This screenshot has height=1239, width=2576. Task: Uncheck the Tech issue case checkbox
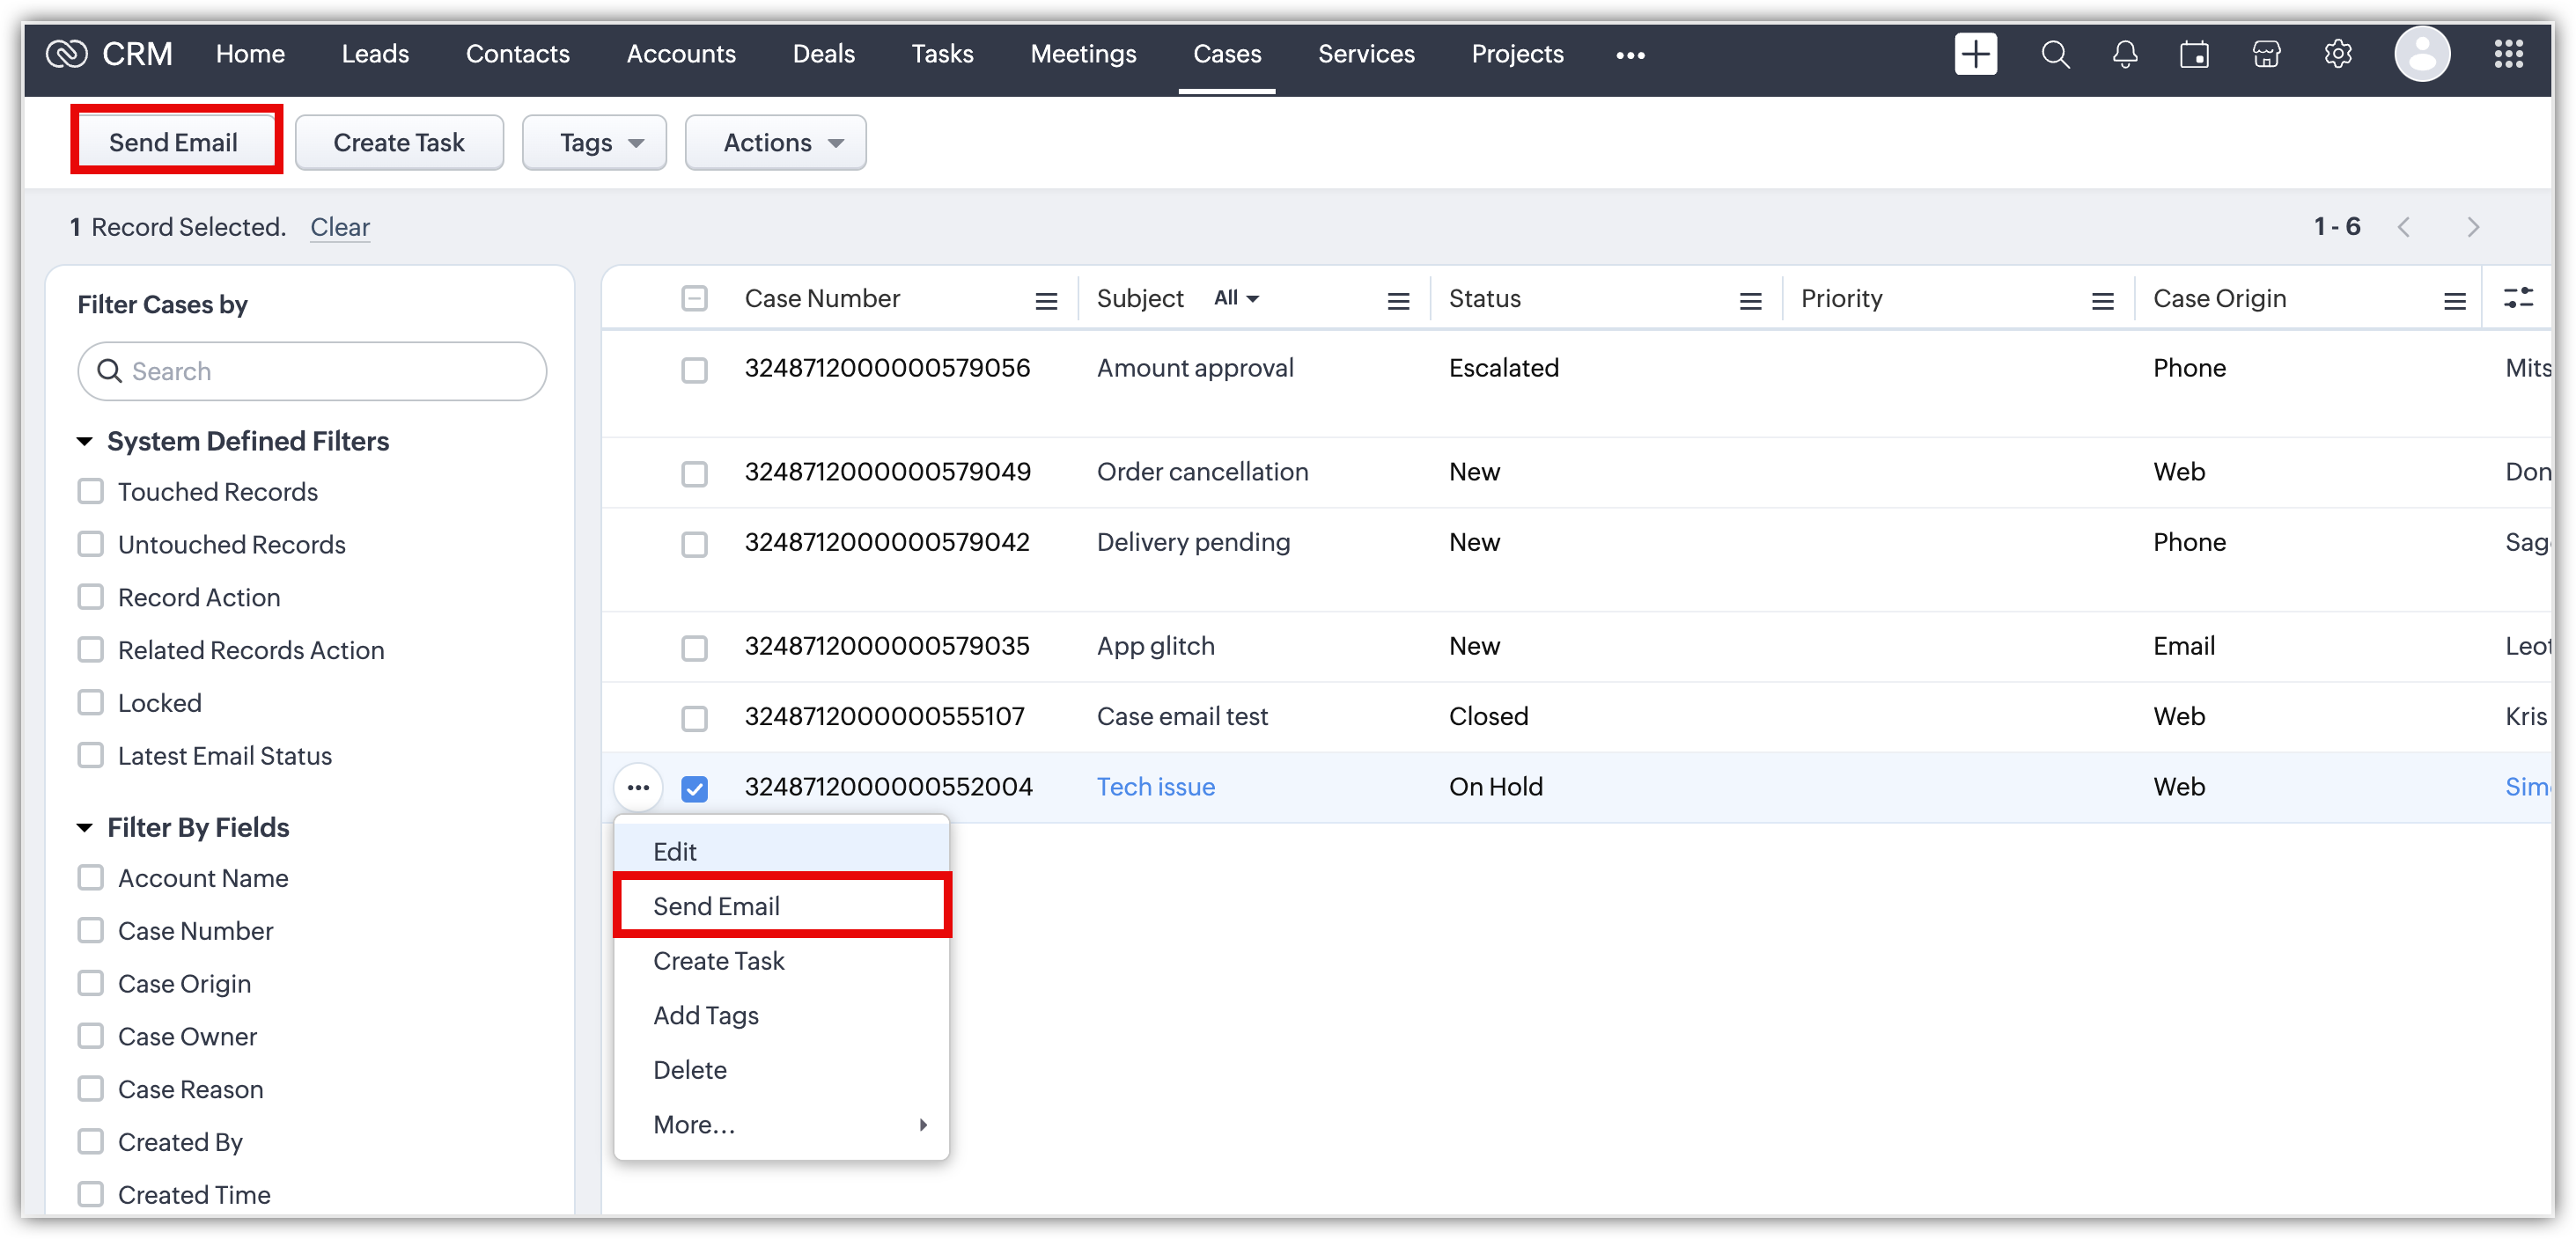point(694,788)
